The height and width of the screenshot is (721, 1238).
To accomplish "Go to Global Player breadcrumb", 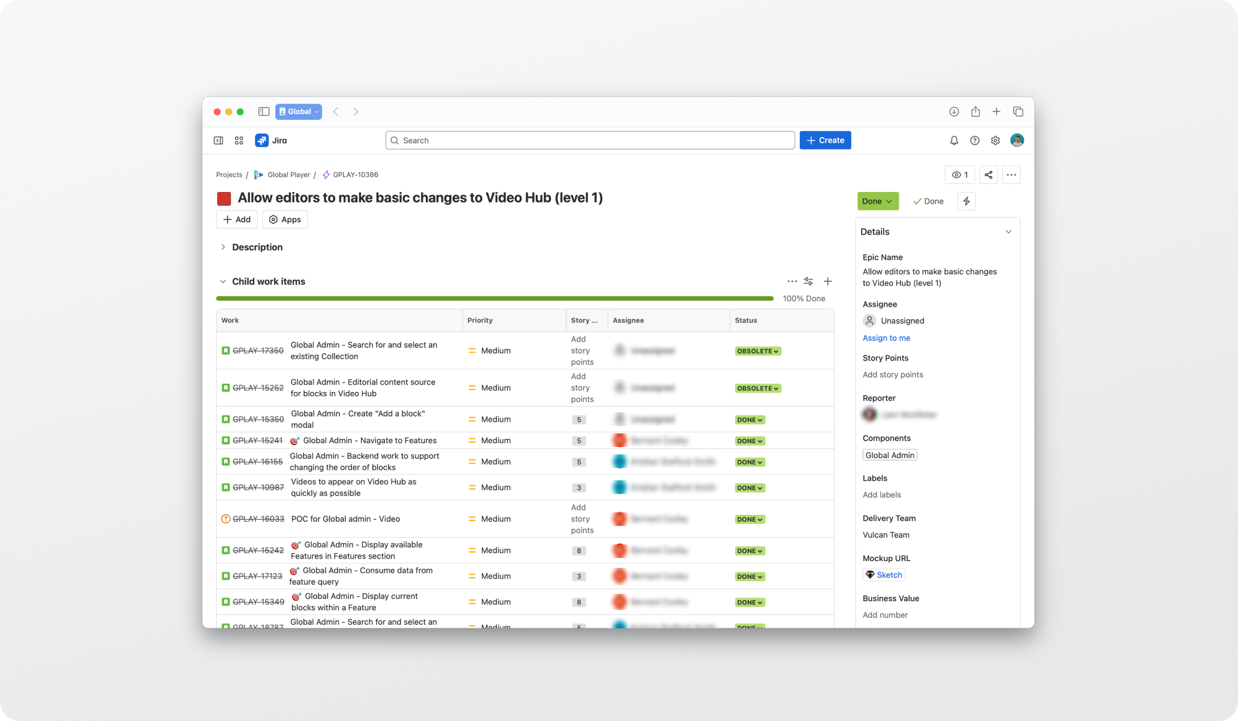I will point(288,175).
